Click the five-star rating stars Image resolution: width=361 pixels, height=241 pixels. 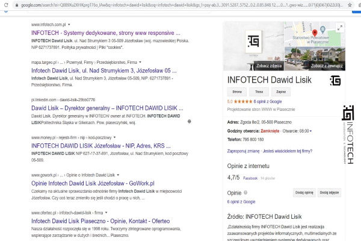click(x=243, y=101)
